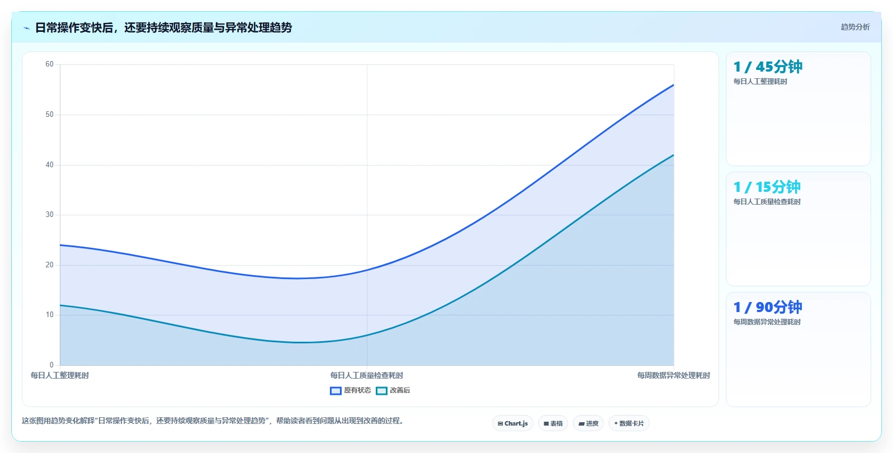Click 每日人工整理耗时 label in first card
Screen dimensions: 893x453
click(760, 82)
